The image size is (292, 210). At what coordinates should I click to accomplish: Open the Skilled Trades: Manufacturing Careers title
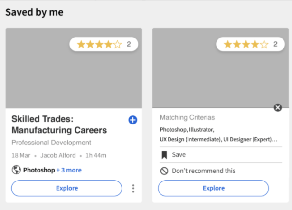point(59,124)
